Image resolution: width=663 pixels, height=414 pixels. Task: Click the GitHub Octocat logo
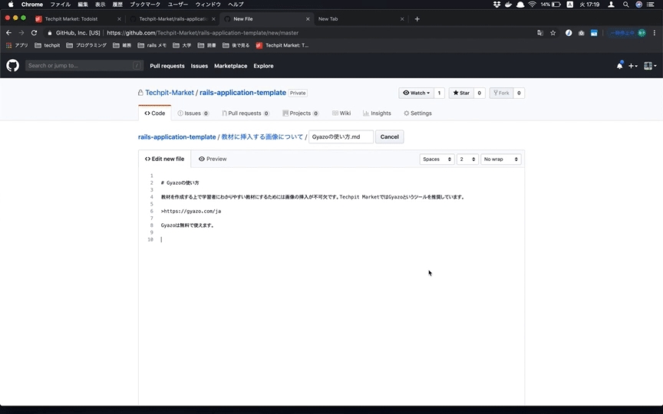tap(12, 66)
